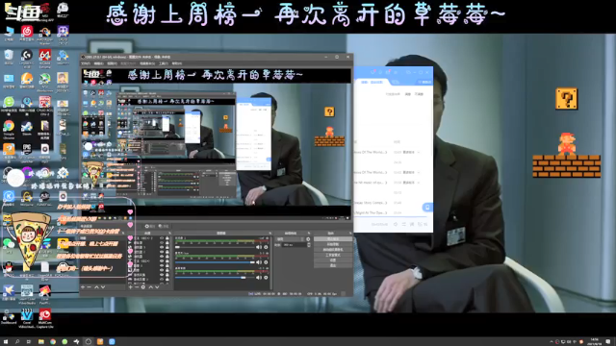Click 工作室模式 (Studio Mode) button in OBS
This screenshot has height=346, width=616.
pos(333,255)
